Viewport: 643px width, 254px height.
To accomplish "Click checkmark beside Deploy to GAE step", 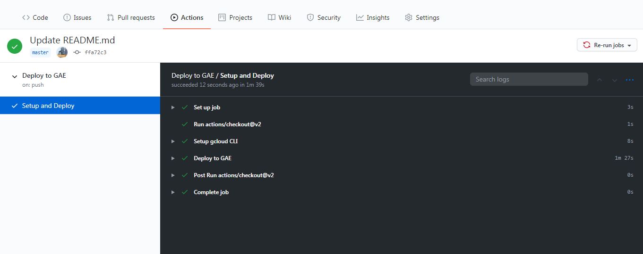I will [x=185, y=158].
